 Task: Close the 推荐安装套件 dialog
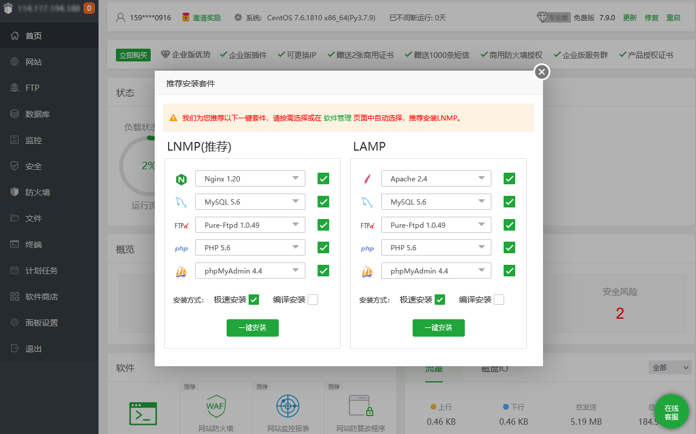(541, 71)
